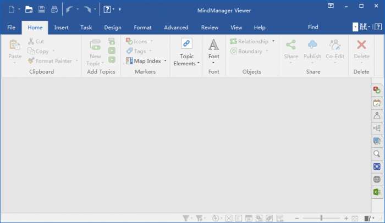Click the Redo arrow icon
The height and width of the screenshot is (223, 385).
pos(87,9)
